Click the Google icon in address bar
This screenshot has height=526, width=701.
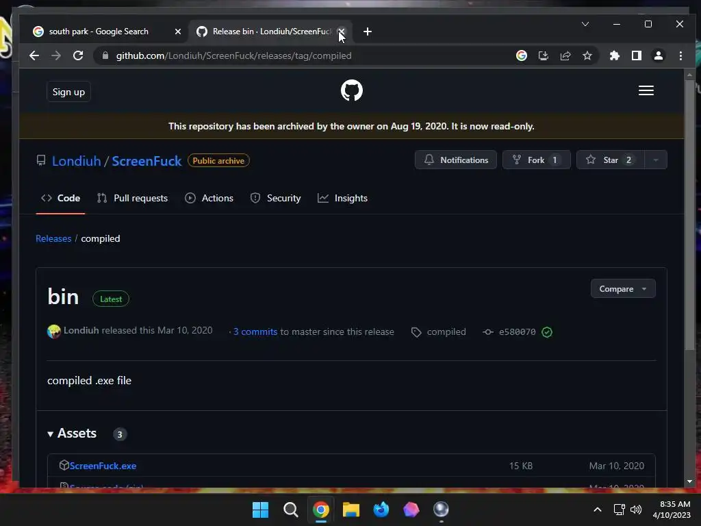pos(521,55)
